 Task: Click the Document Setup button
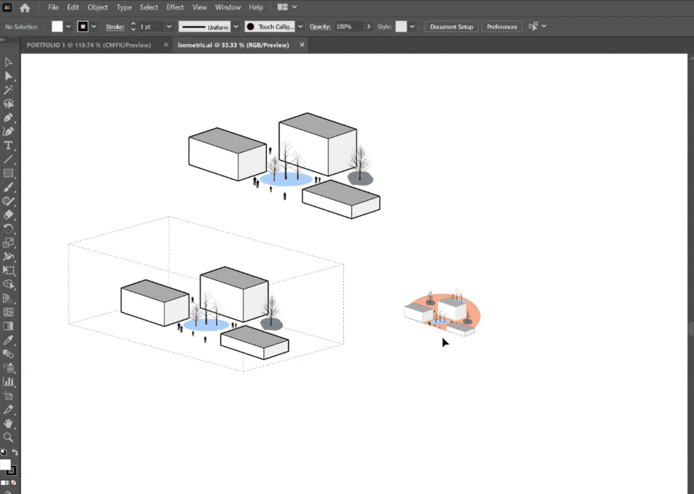451,26
